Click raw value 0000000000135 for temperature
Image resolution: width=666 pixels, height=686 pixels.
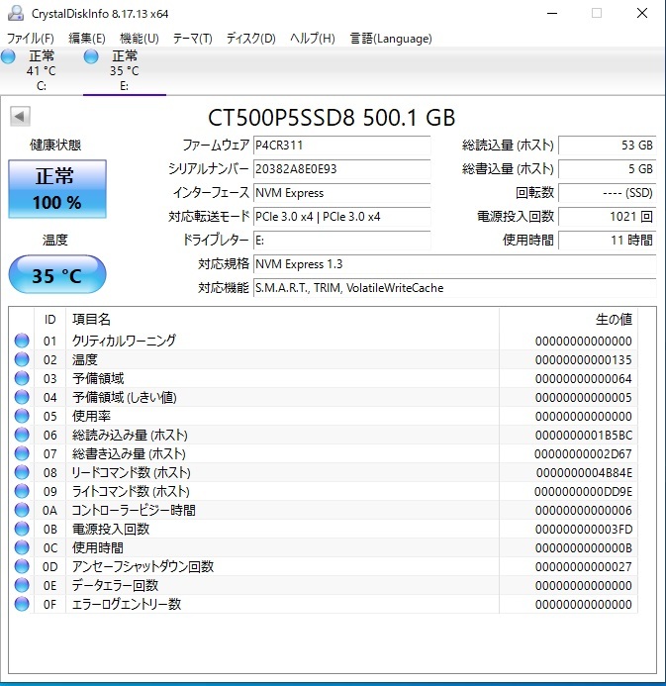(583, 359)
